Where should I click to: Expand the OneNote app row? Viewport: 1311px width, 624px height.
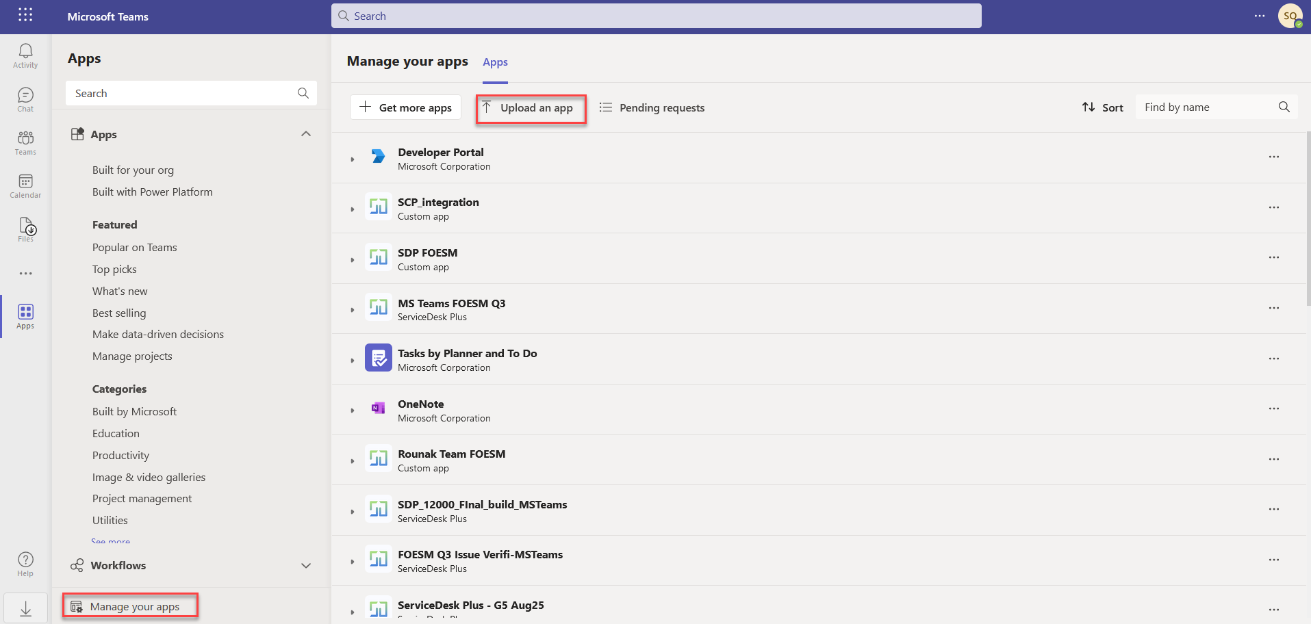pyautogui.click(x=353, y=411)
